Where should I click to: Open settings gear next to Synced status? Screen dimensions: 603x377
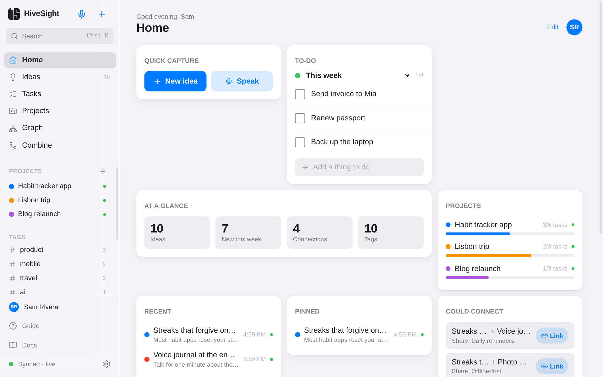[x=107, y=364]
